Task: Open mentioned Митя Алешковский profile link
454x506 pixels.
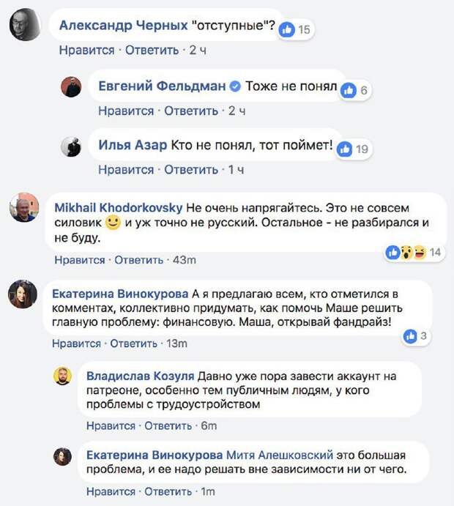Action: coord(280,455)
